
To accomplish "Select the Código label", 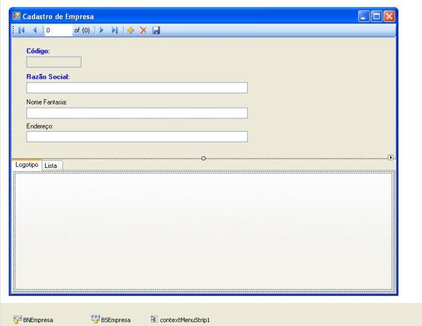I will point(38,51).
